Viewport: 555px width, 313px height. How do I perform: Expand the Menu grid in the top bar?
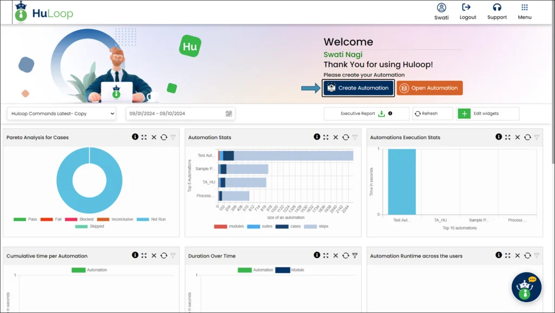click(x=524, y=9)
